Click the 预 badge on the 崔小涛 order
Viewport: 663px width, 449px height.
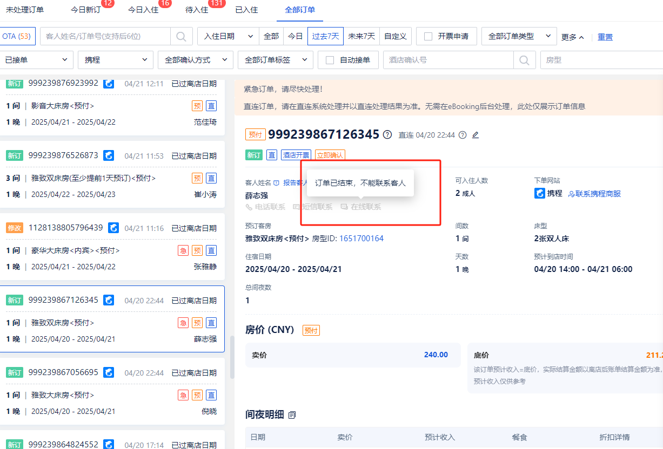click(x=197, y=178)
